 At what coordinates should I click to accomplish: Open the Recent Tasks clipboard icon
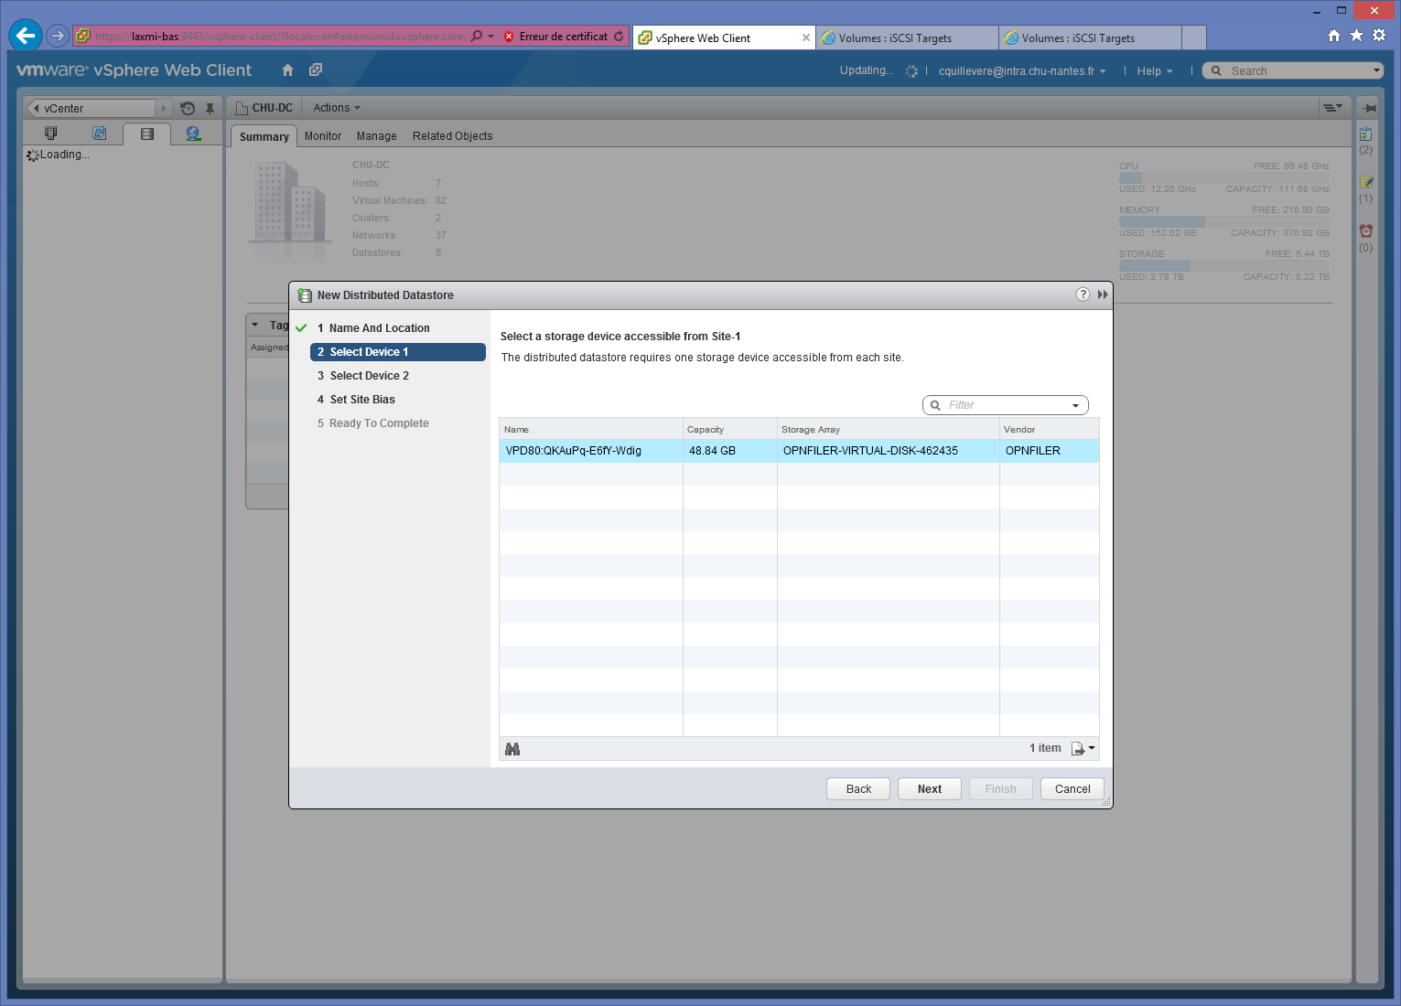point(1365,134)
